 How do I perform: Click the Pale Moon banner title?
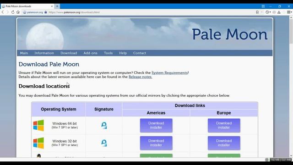[230, 34]
